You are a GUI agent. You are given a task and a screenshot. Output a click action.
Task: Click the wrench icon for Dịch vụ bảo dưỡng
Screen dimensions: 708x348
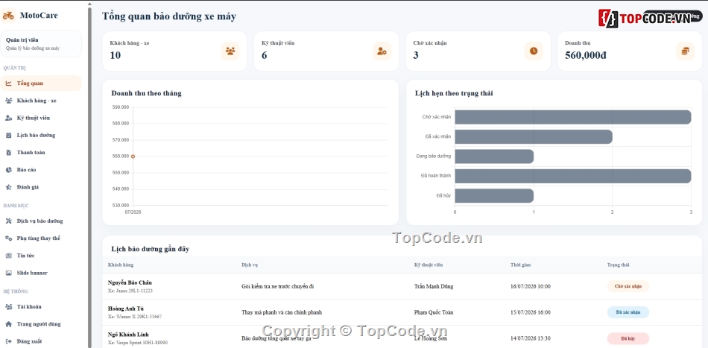click(9, 221)
